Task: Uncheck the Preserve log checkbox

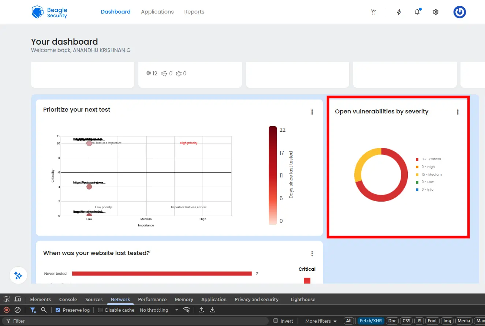Action: [58, 310]
